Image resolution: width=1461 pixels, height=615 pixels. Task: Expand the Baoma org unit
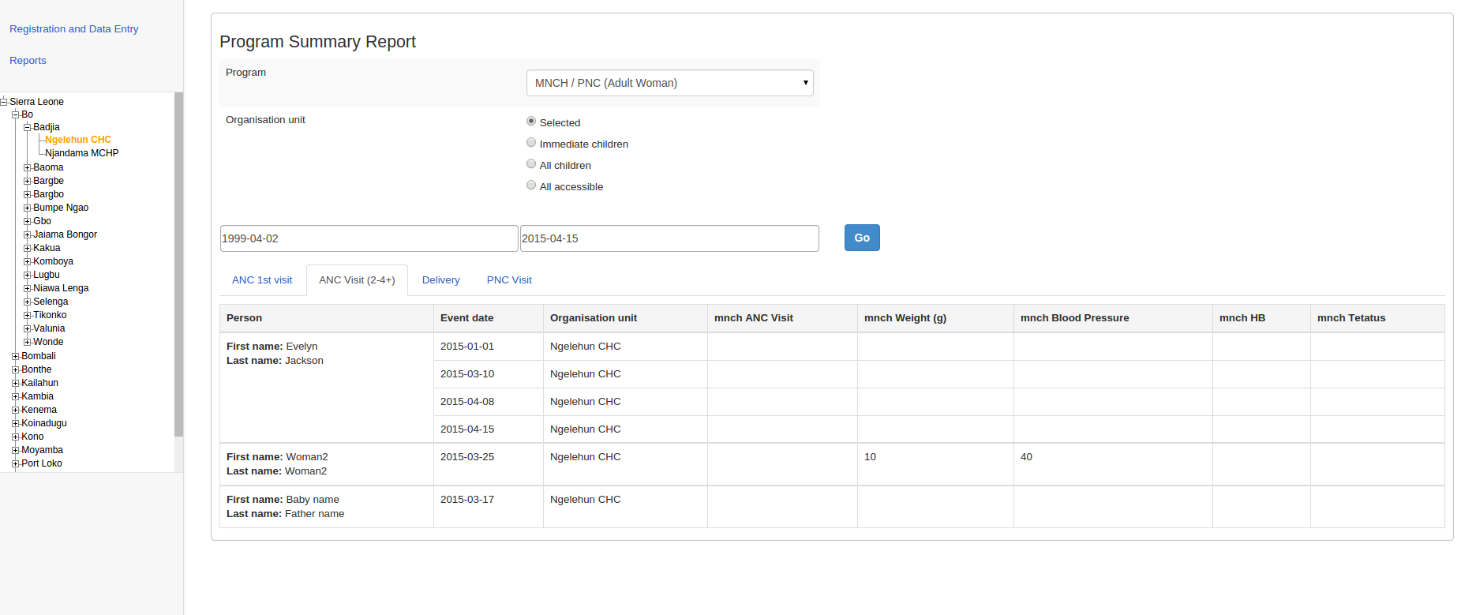pyautogui.click(x=27, y=167)
